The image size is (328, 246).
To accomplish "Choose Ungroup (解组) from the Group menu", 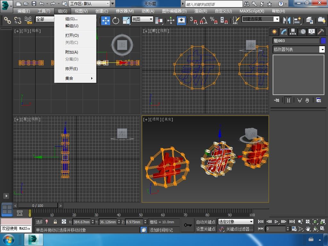I will (72, 26).
